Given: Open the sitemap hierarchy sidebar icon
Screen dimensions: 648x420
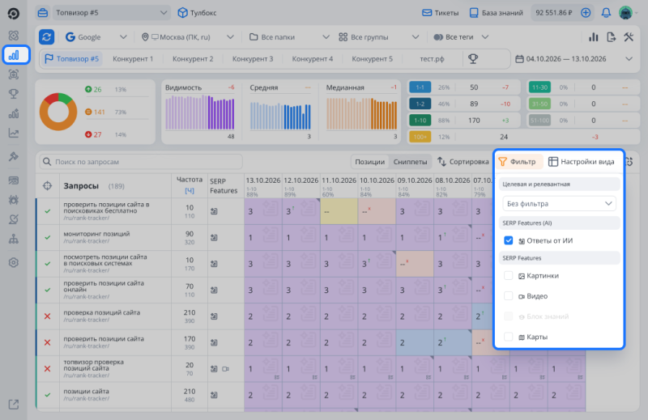Looking at the screenshot, I should coord(14,239).
